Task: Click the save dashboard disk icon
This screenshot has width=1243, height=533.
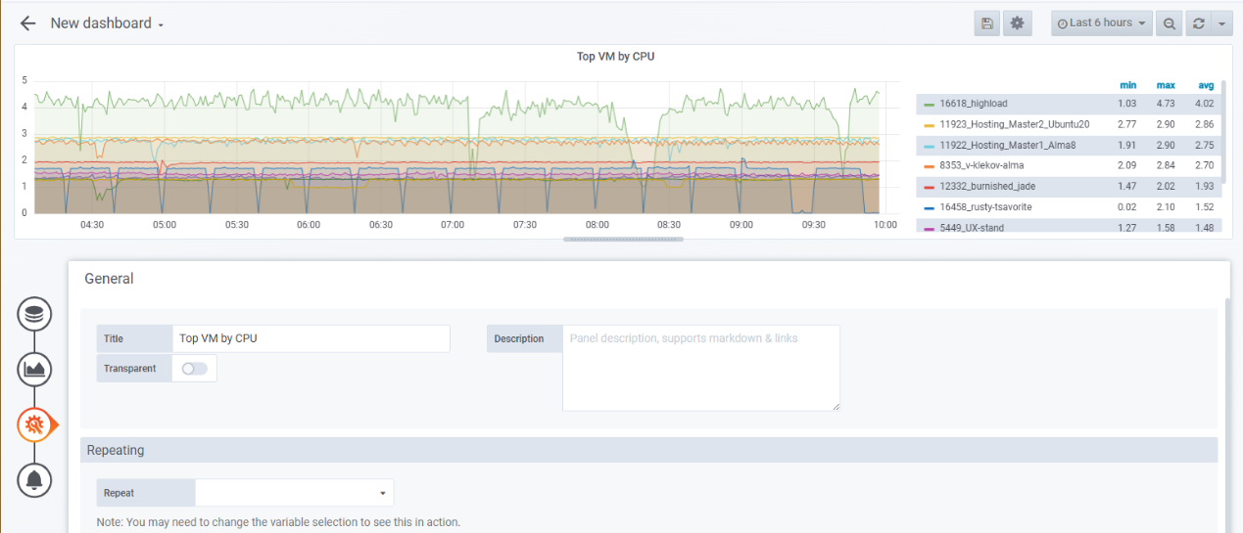Action: pyautogui.click(x=986, y=23)
